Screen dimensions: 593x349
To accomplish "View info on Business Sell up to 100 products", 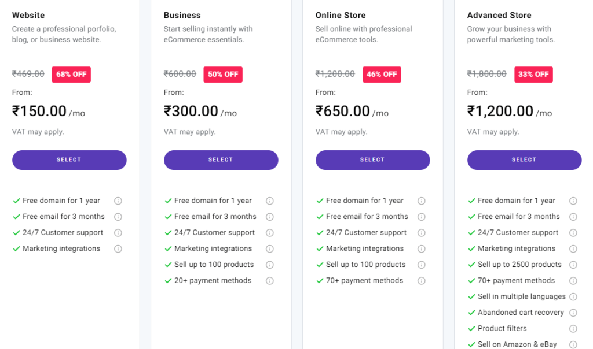I will pyautogui.click(x=270, y=265).
